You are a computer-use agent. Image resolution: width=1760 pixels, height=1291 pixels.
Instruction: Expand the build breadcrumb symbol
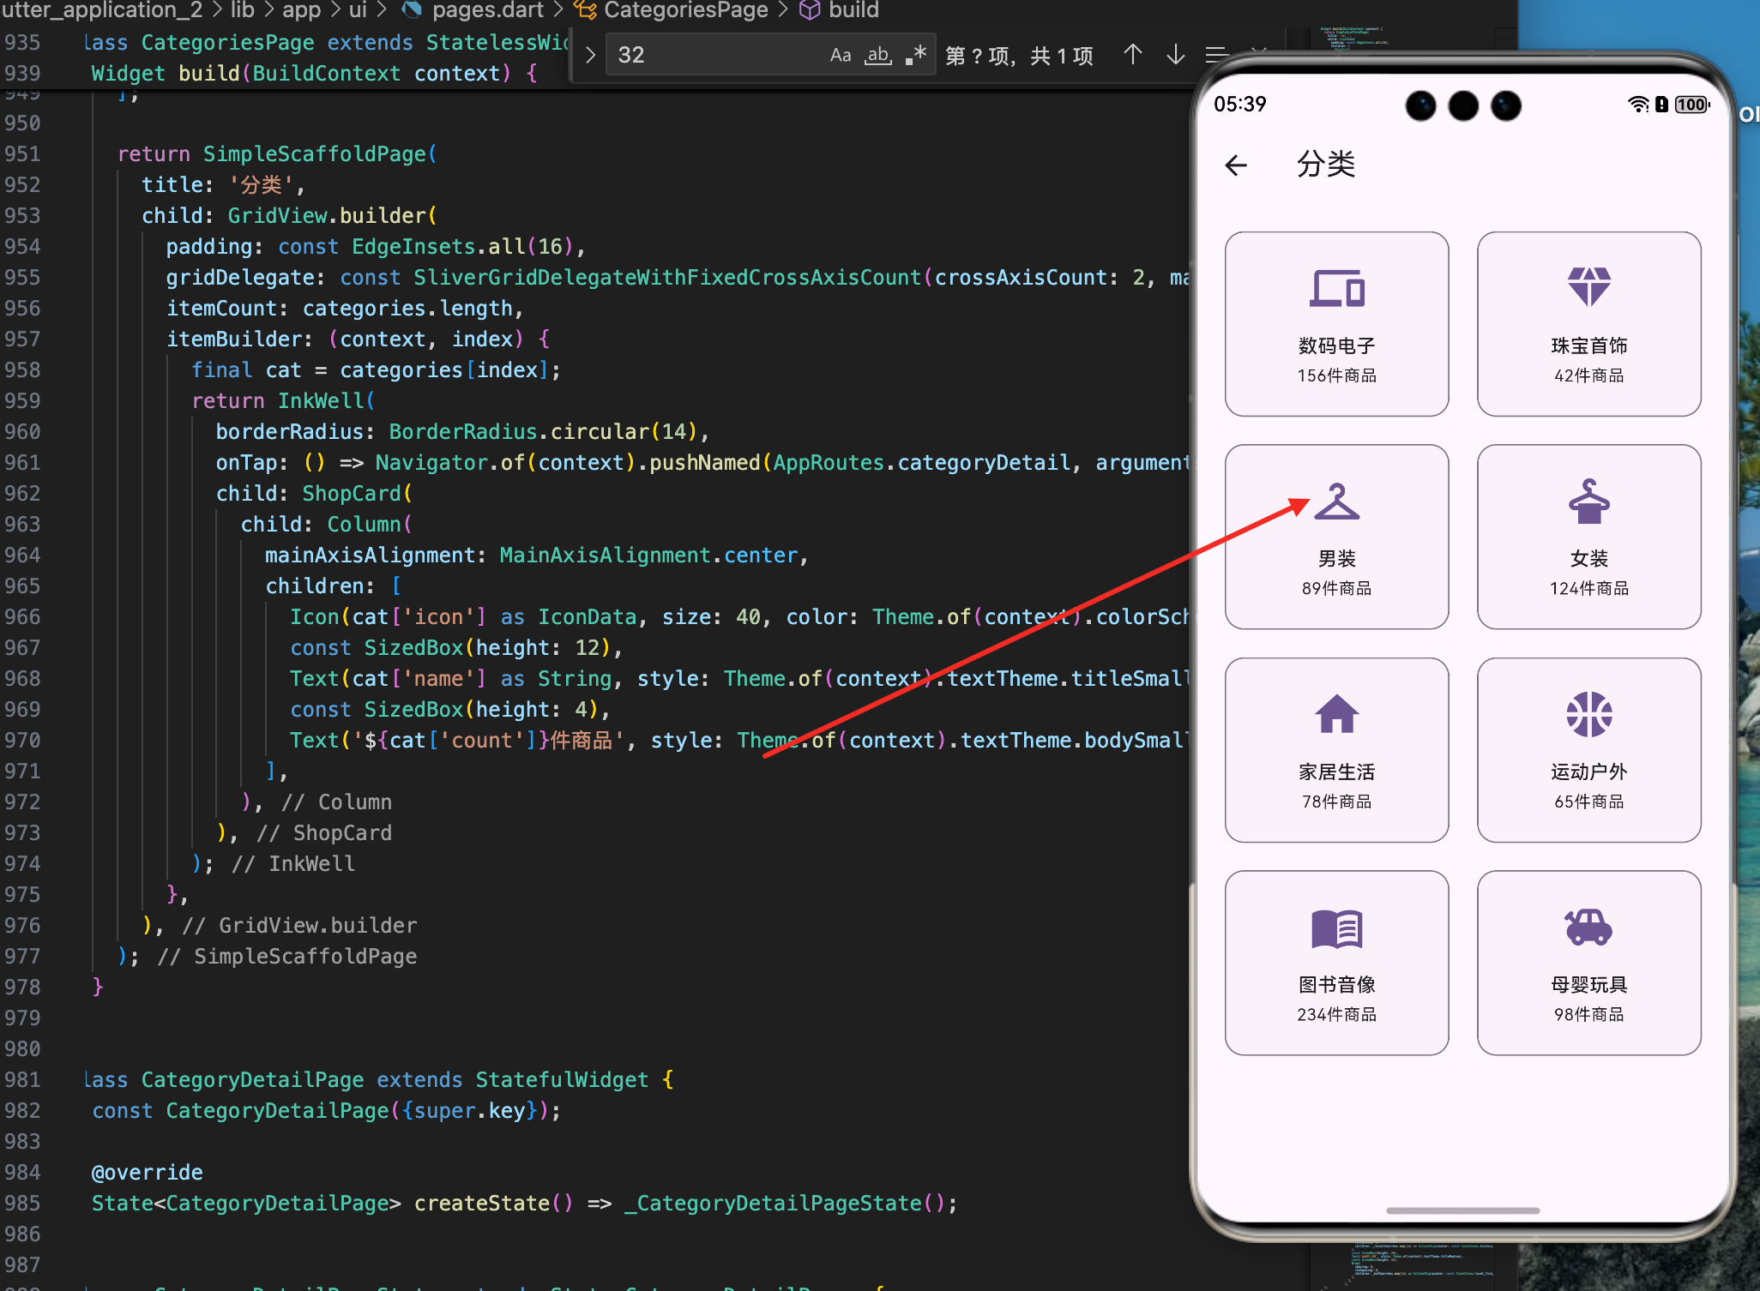[x=853, y=10]
